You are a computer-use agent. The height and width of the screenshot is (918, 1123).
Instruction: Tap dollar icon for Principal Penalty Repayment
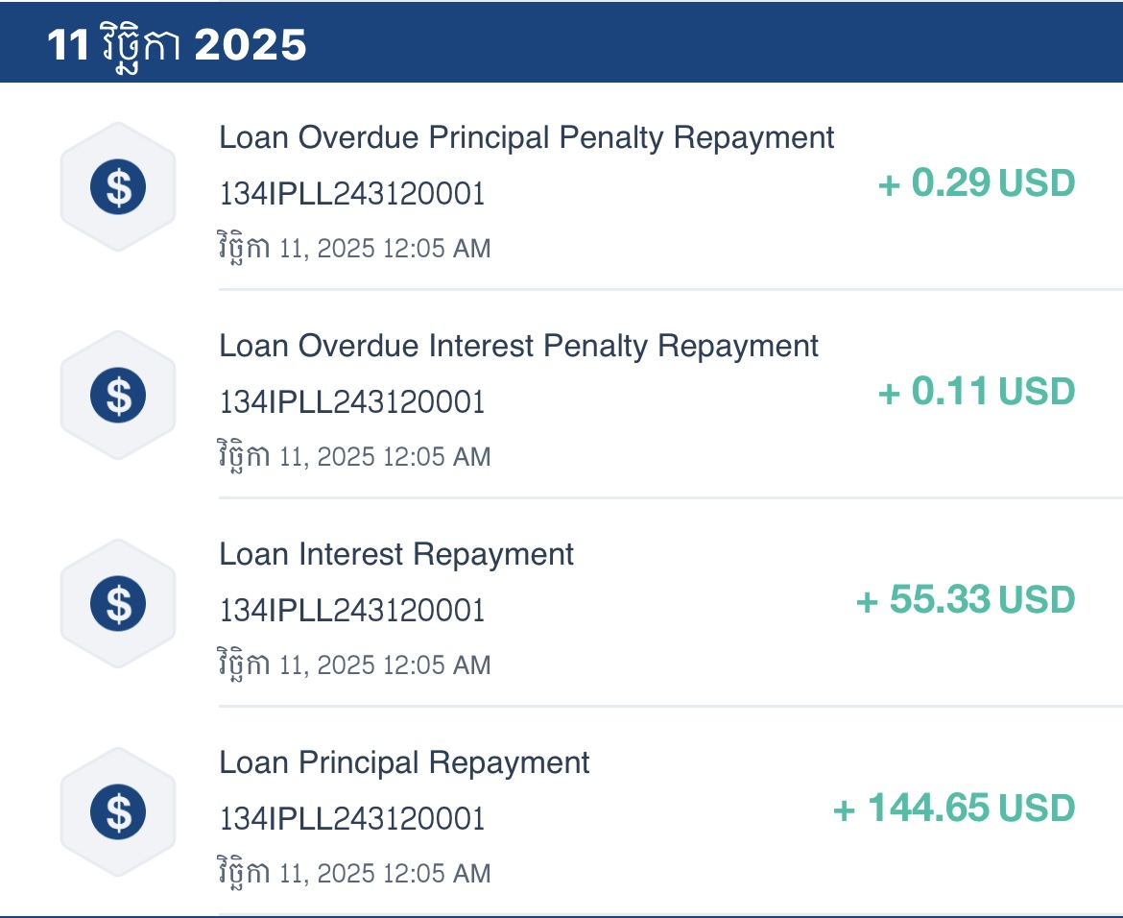118,186
